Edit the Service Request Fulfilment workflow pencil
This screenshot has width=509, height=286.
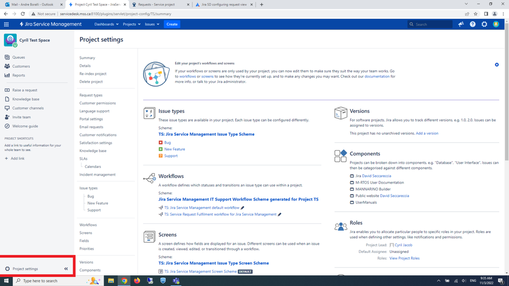(x=280, y=214)
